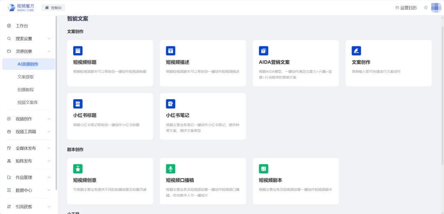The image size is (444, 214).
Task: Open the help question mark icon
Action: pyautogui.click(x=426, y=8)
